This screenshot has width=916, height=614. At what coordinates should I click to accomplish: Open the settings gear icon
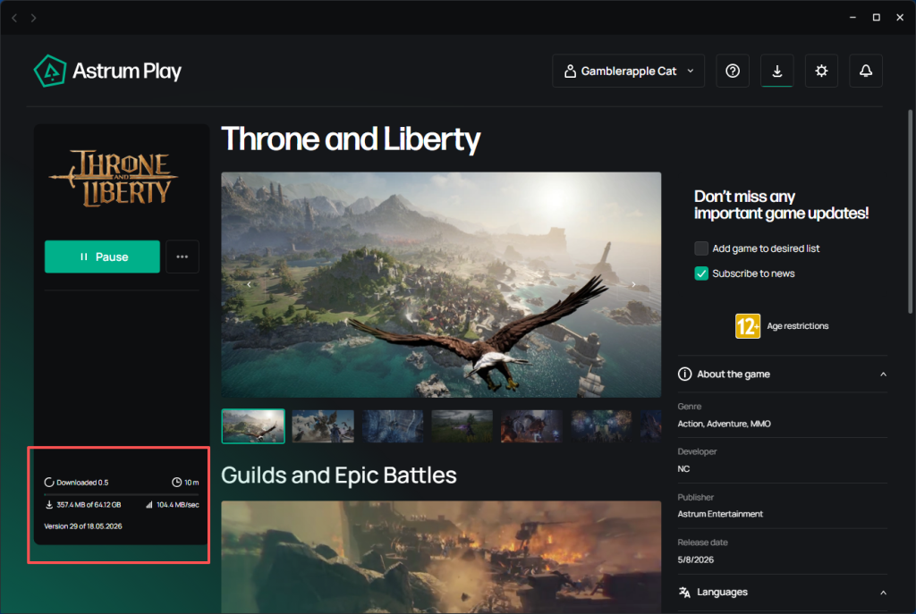pos(821,71)
